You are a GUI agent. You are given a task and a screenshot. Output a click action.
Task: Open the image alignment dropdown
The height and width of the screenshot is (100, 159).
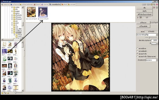click(x=157, y=60)
